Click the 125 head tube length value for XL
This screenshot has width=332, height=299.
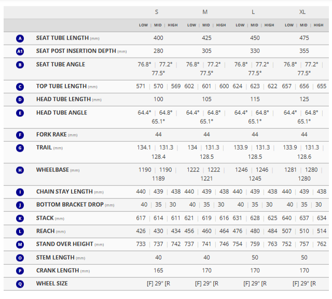pyautogui.click(x=304, y=99)
